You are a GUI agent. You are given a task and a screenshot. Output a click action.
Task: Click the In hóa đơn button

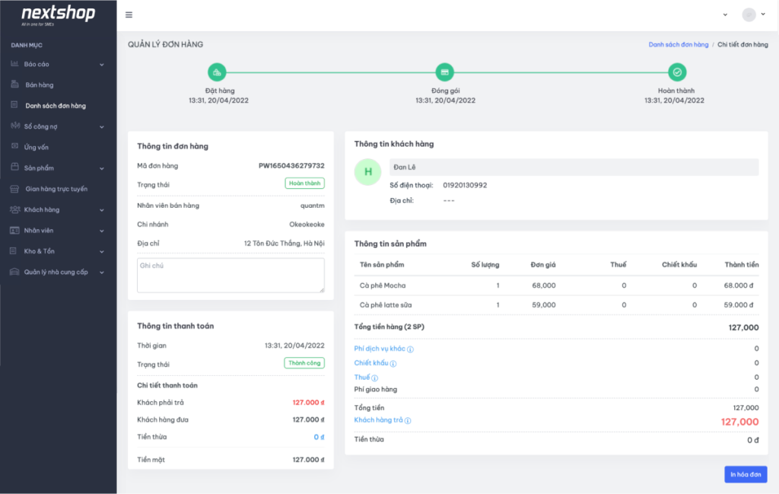click(x=746, y=474)
